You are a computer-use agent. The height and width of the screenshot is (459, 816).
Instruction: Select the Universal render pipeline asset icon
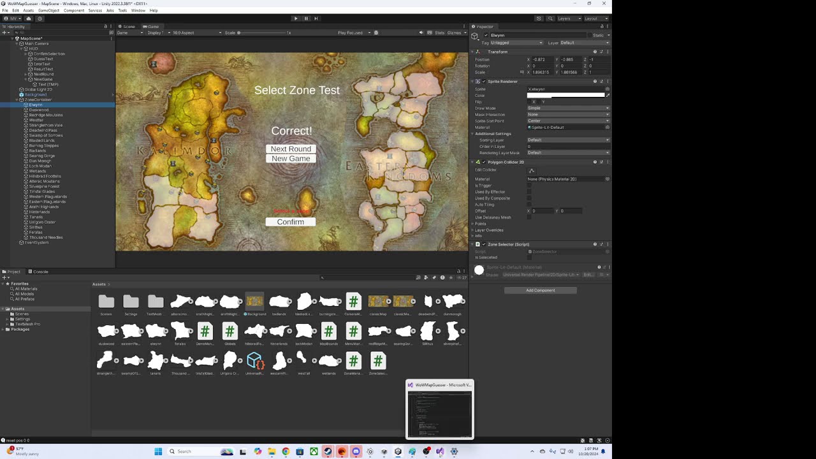[255, 361]
